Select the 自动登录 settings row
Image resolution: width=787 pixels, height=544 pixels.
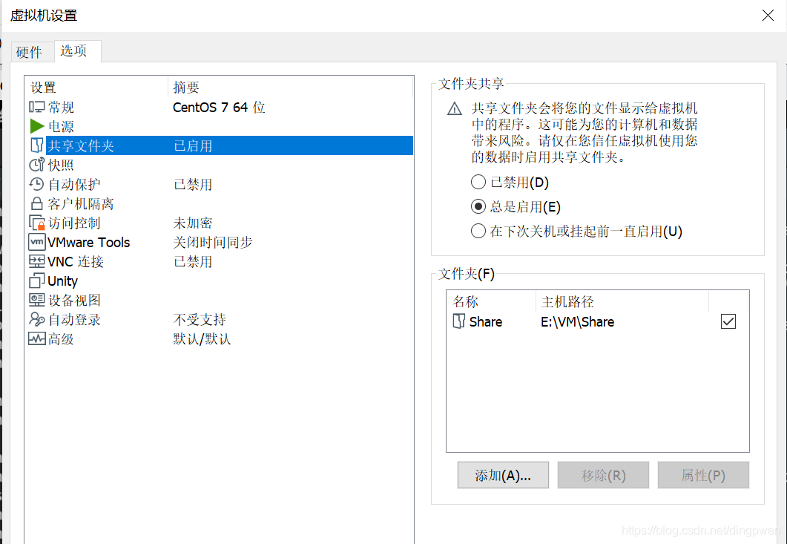pyautogui.click(x=220, y=319)
